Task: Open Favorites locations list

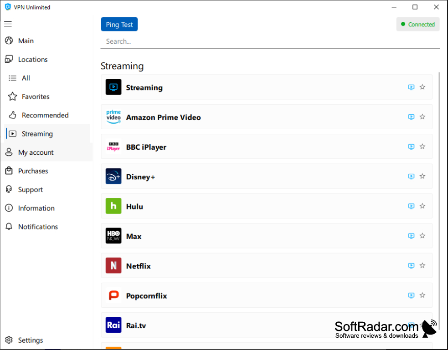Action: tap(46, 96)
